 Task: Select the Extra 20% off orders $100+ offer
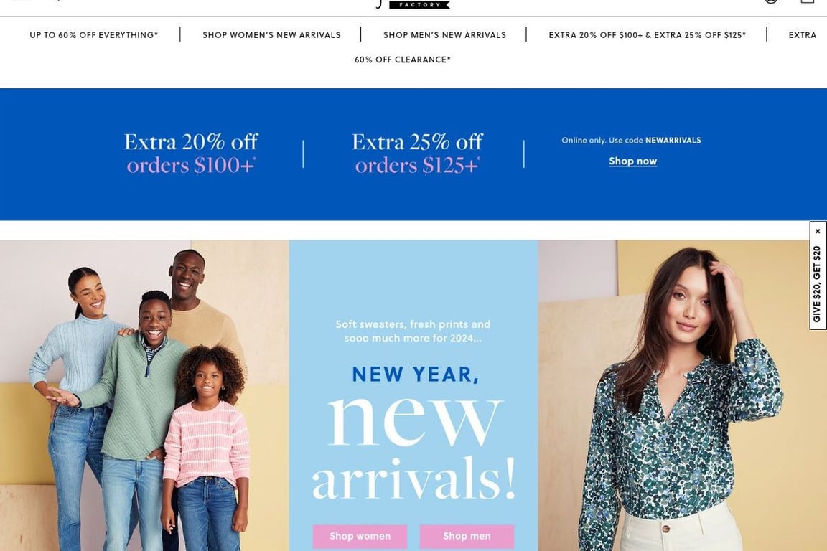pyautogui.click(x=191, y=154)
